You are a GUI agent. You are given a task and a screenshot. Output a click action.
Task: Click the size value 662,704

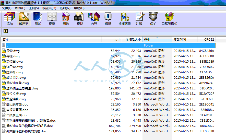115,126
